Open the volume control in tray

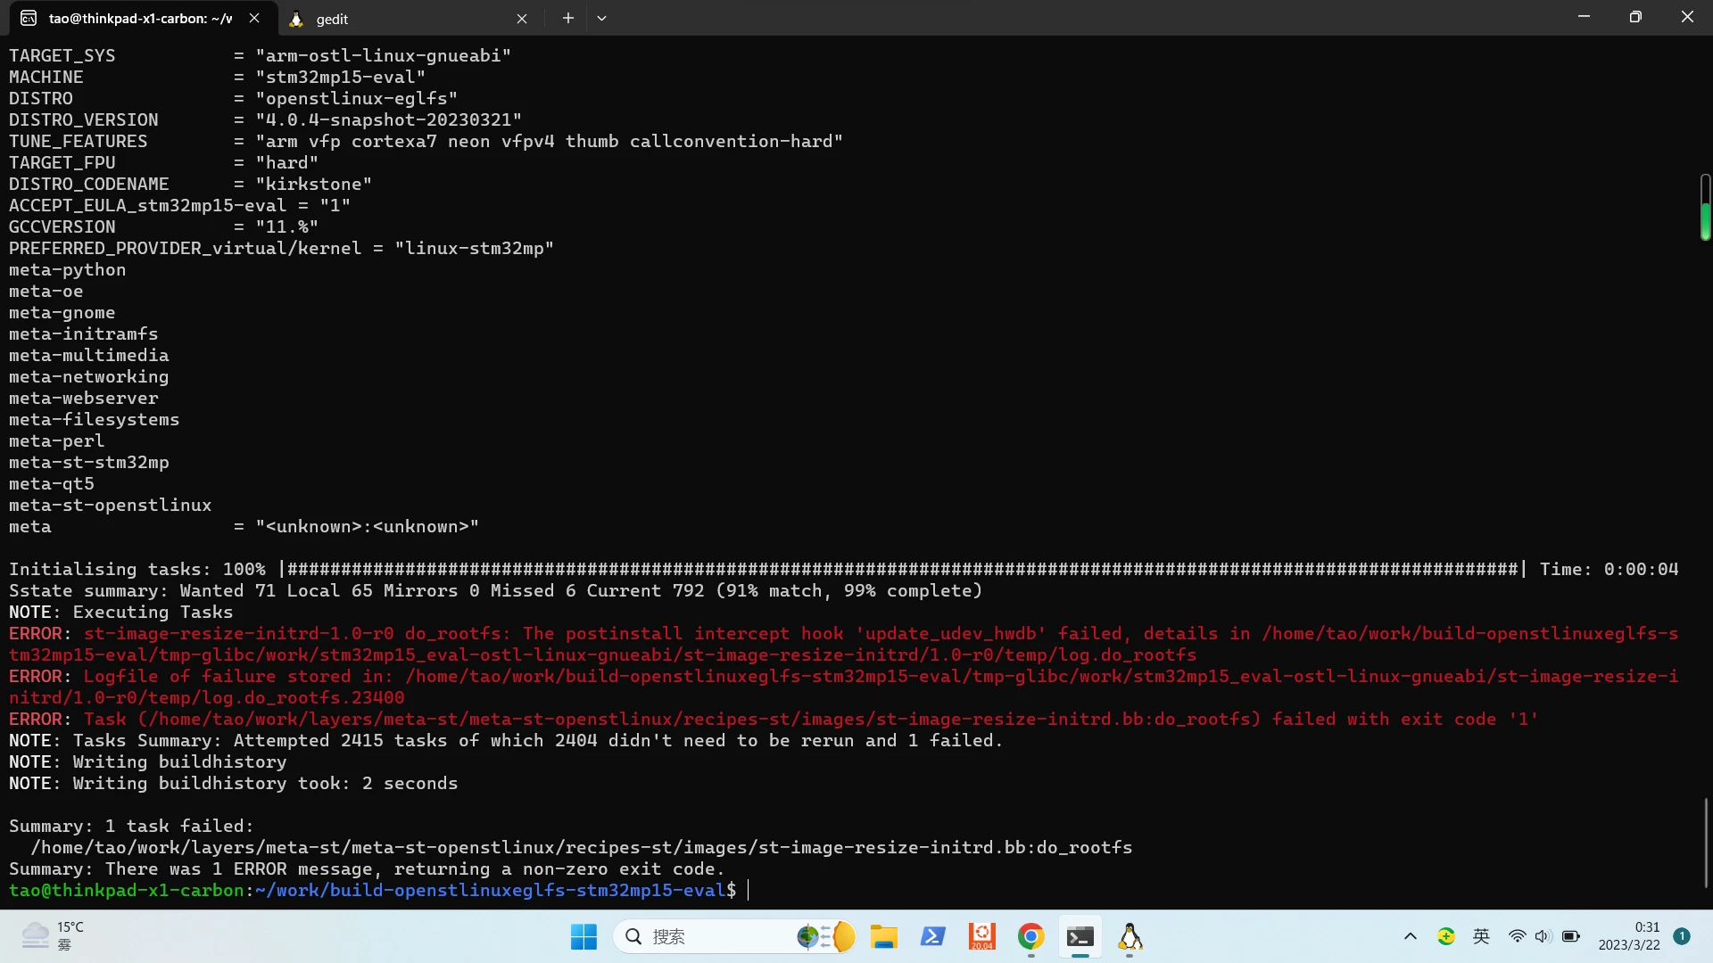coord(1543,936)
